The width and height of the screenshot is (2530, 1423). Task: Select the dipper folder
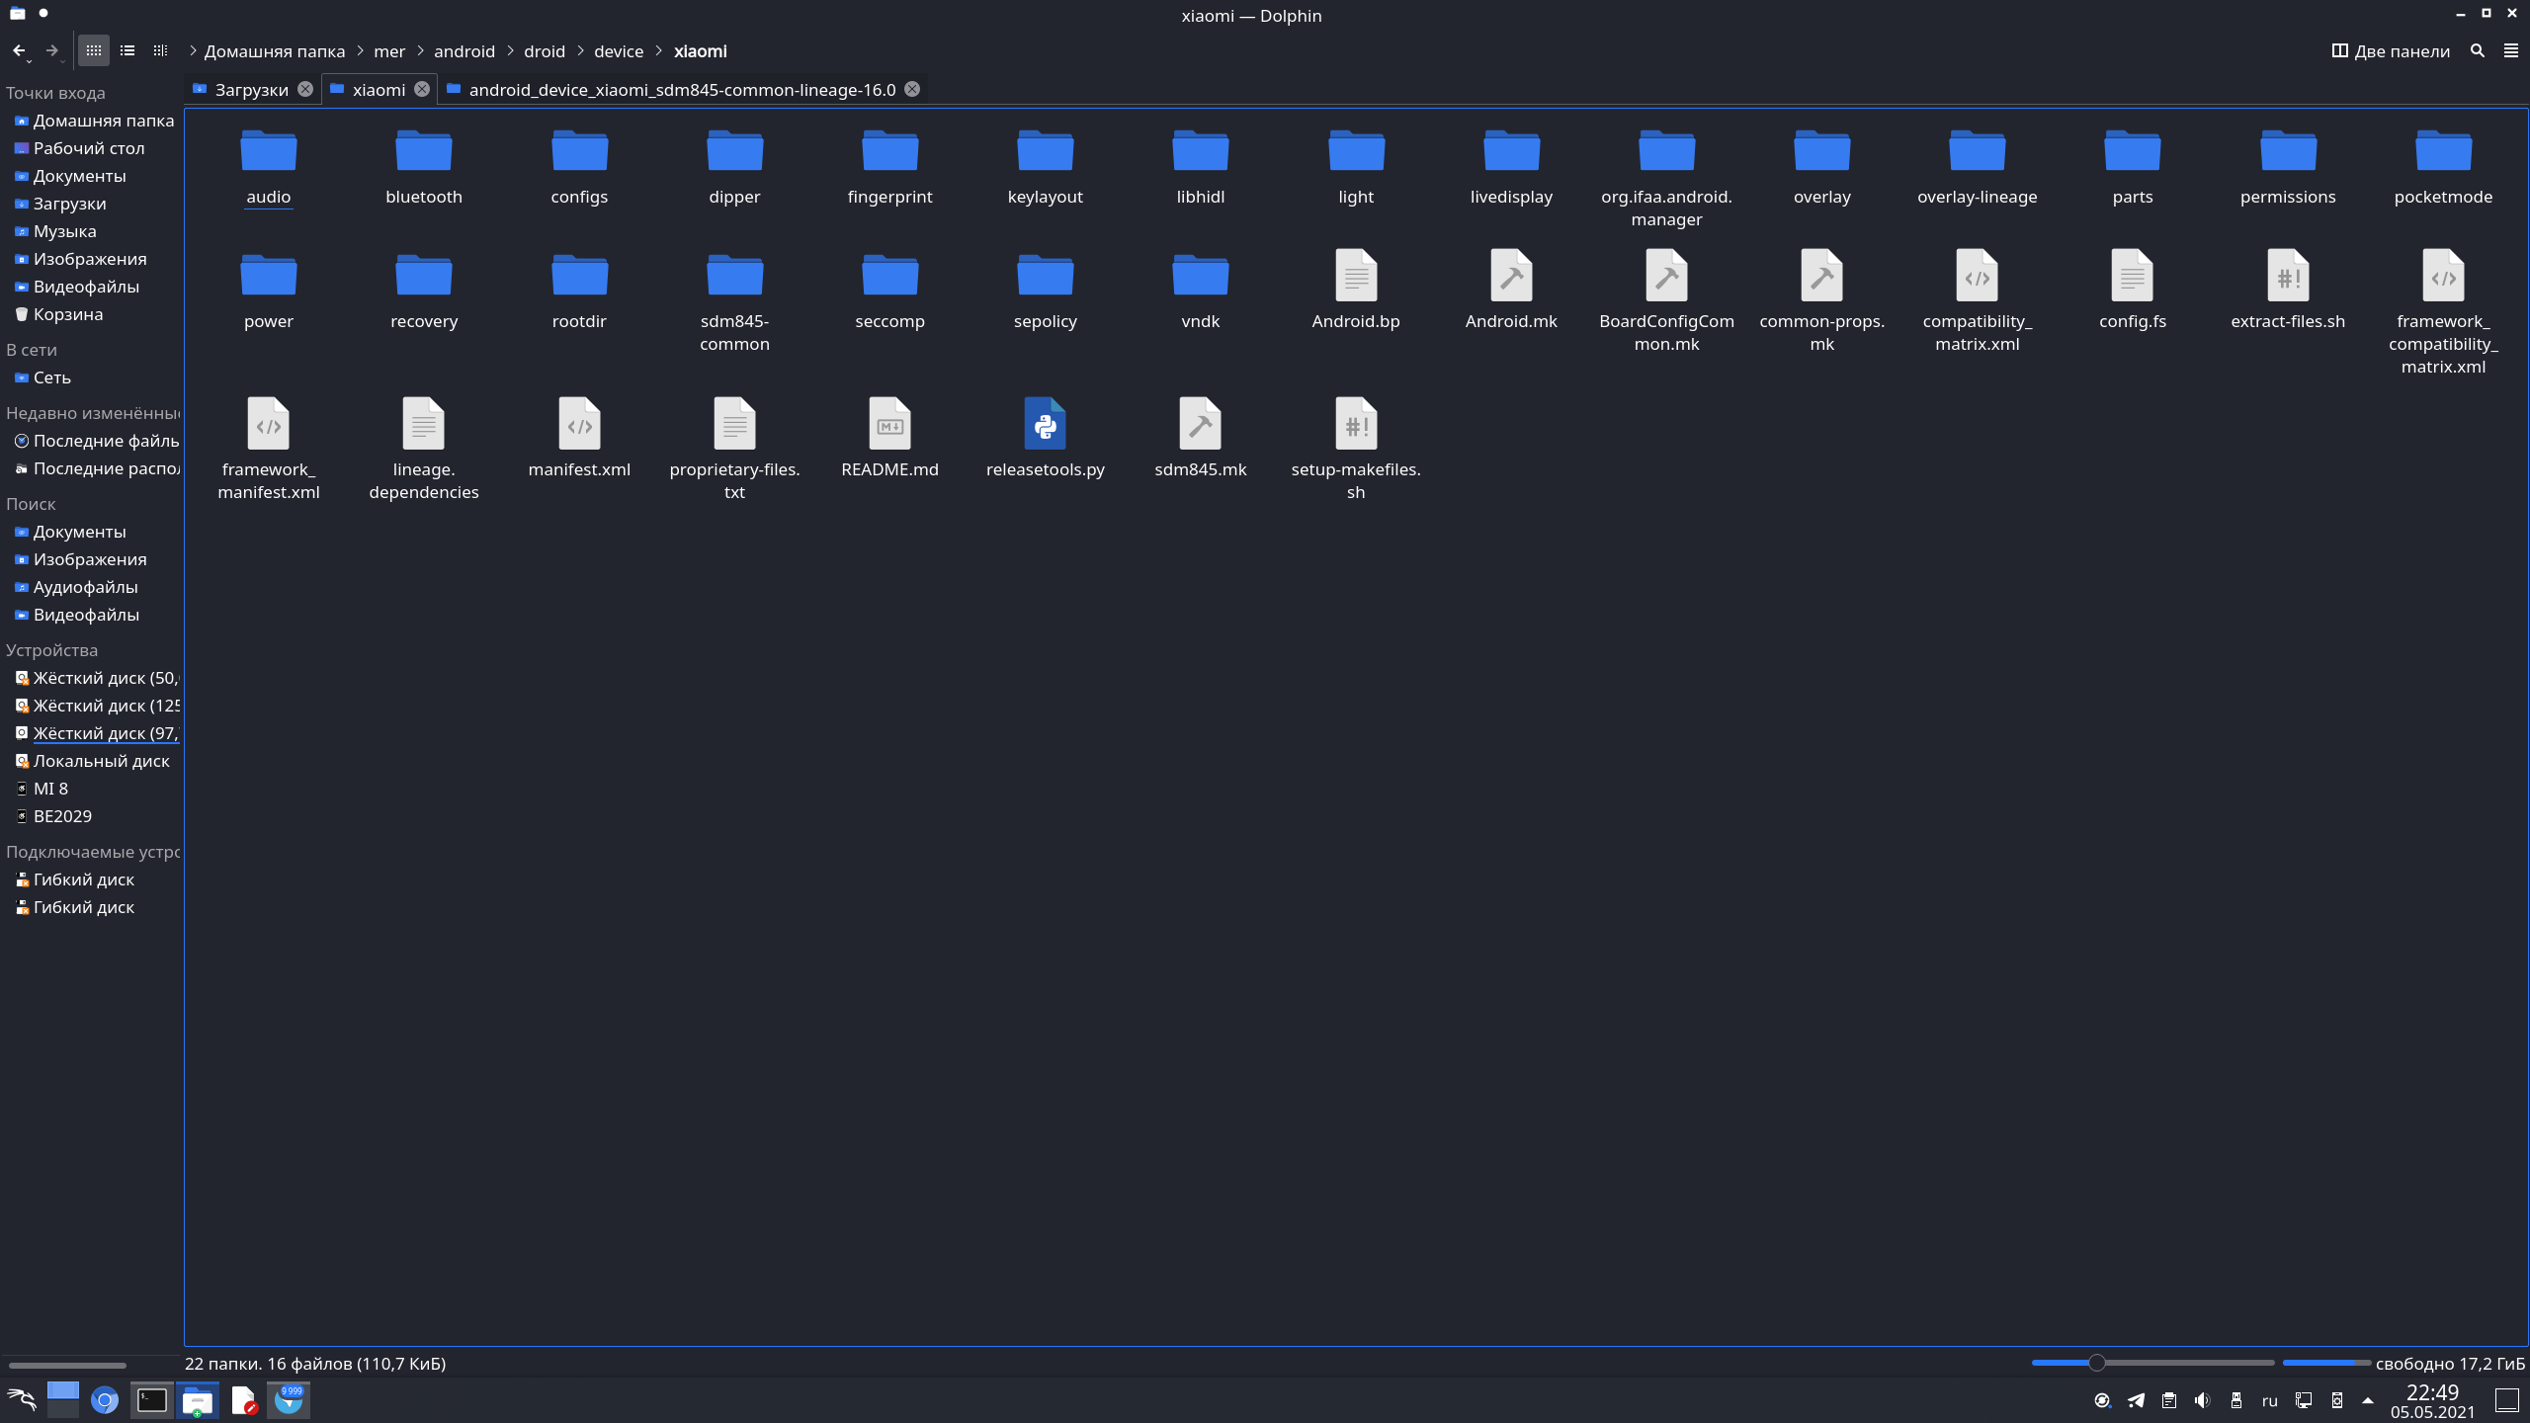pyautogui.click(x=734, y=168)
